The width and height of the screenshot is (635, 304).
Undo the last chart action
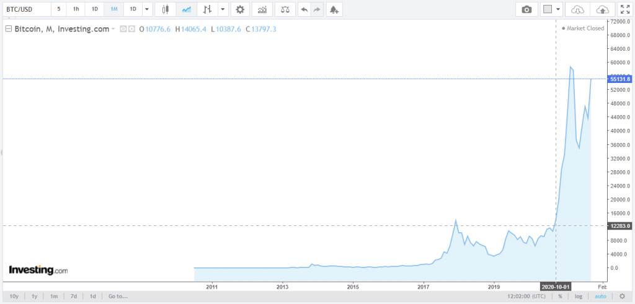tap(303, 9)
